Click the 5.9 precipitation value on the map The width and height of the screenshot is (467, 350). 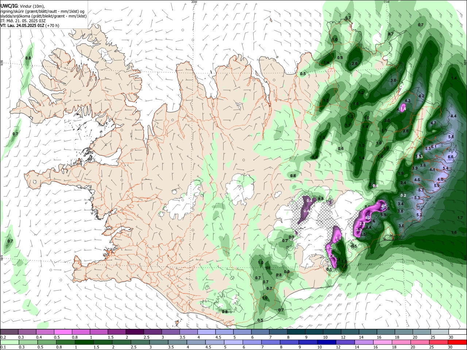[437, 186]
